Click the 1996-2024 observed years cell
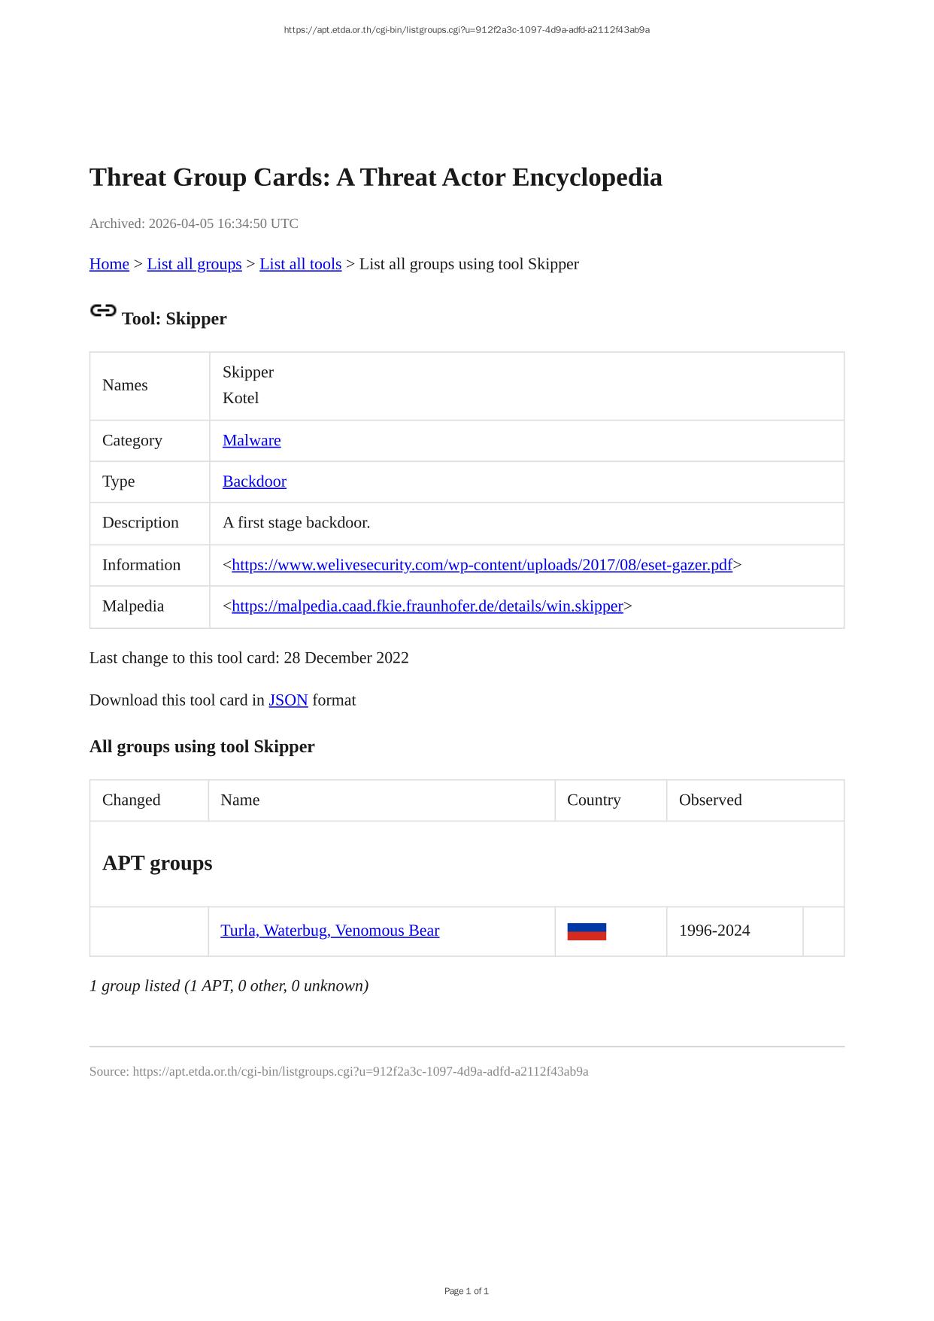 pos(714,931)
